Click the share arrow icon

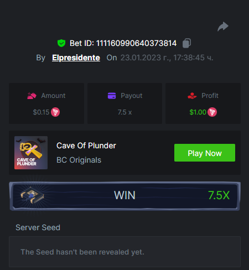click(223, 27)
